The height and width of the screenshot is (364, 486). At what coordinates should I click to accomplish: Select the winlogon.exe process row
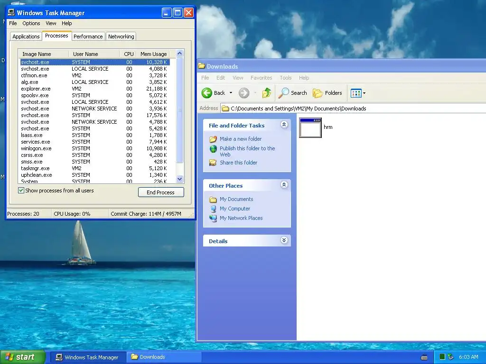(94, 148)
